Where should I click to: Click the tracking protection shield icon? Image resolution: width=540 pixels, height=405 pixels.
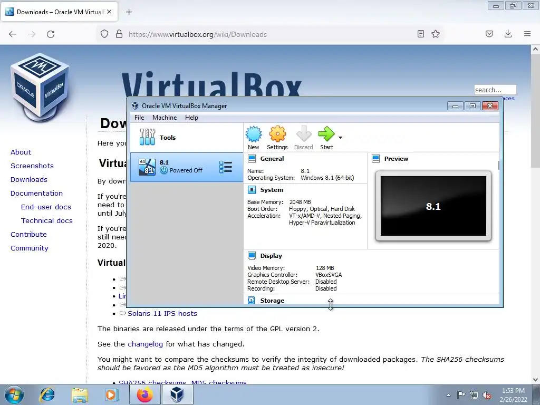coord(104,34)
